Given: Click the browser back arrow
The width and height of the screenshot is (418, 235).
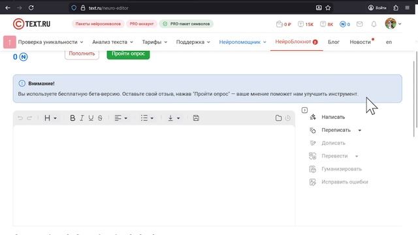Looking at the screenshot, I should [x=8, y=8].
